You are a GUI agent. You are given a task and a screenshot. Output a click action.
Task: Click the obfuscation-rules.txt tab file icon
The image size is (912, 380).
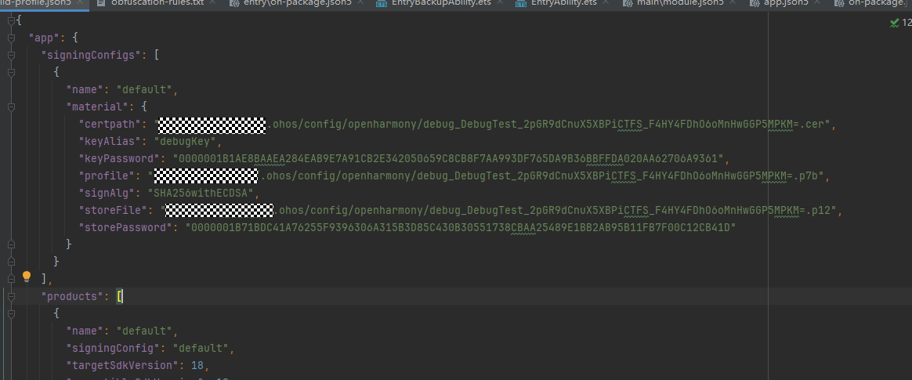102,3
